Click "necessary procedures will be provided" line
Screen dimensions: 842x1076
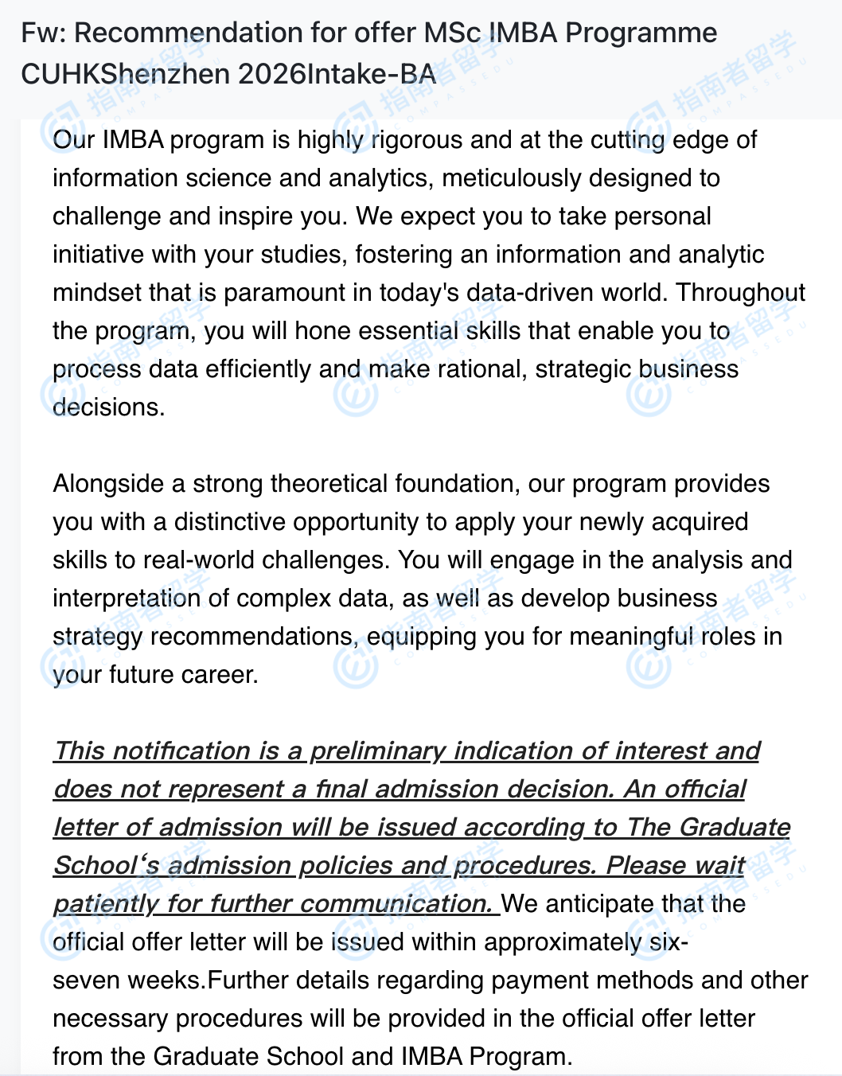click(x=403, y=1019)
